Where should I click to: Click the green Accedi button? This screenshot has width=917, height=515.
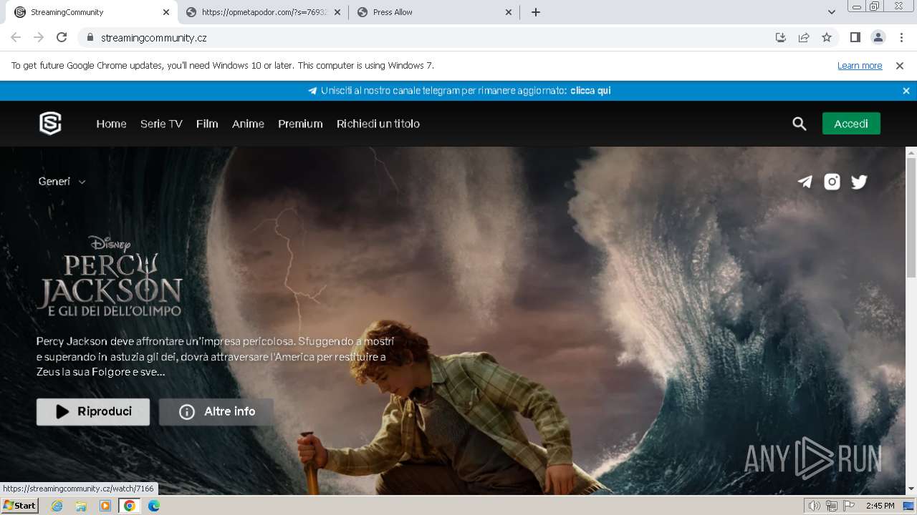click(851, 124)
